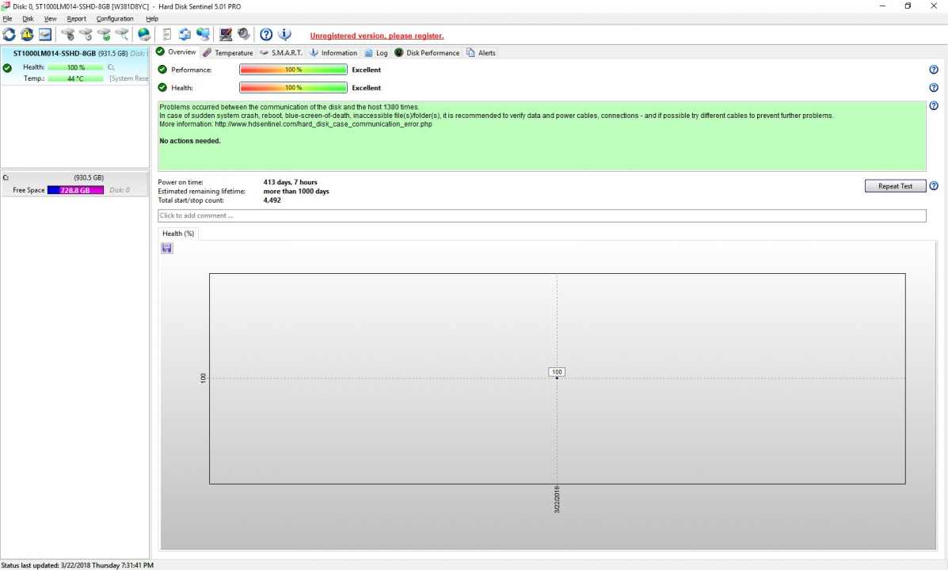
Task: Click the hdsentinel.com more information URL text
Action: [323, 124]
